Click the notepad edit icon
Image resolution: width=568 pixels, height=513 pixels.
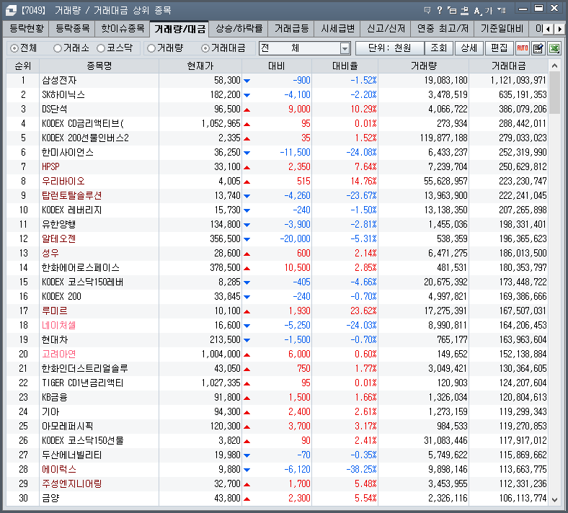[538, 48]
